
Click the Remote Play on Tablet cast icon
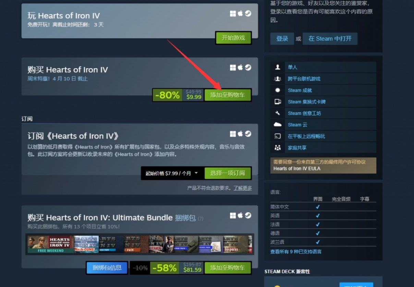(x=278, y=136)
